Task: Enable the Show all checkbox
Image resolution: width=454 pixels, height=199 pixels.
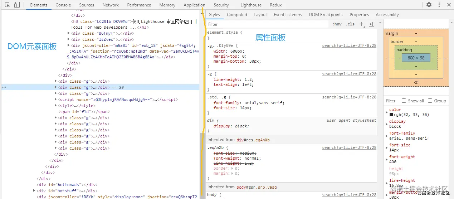Action: (x=404, y=101)
